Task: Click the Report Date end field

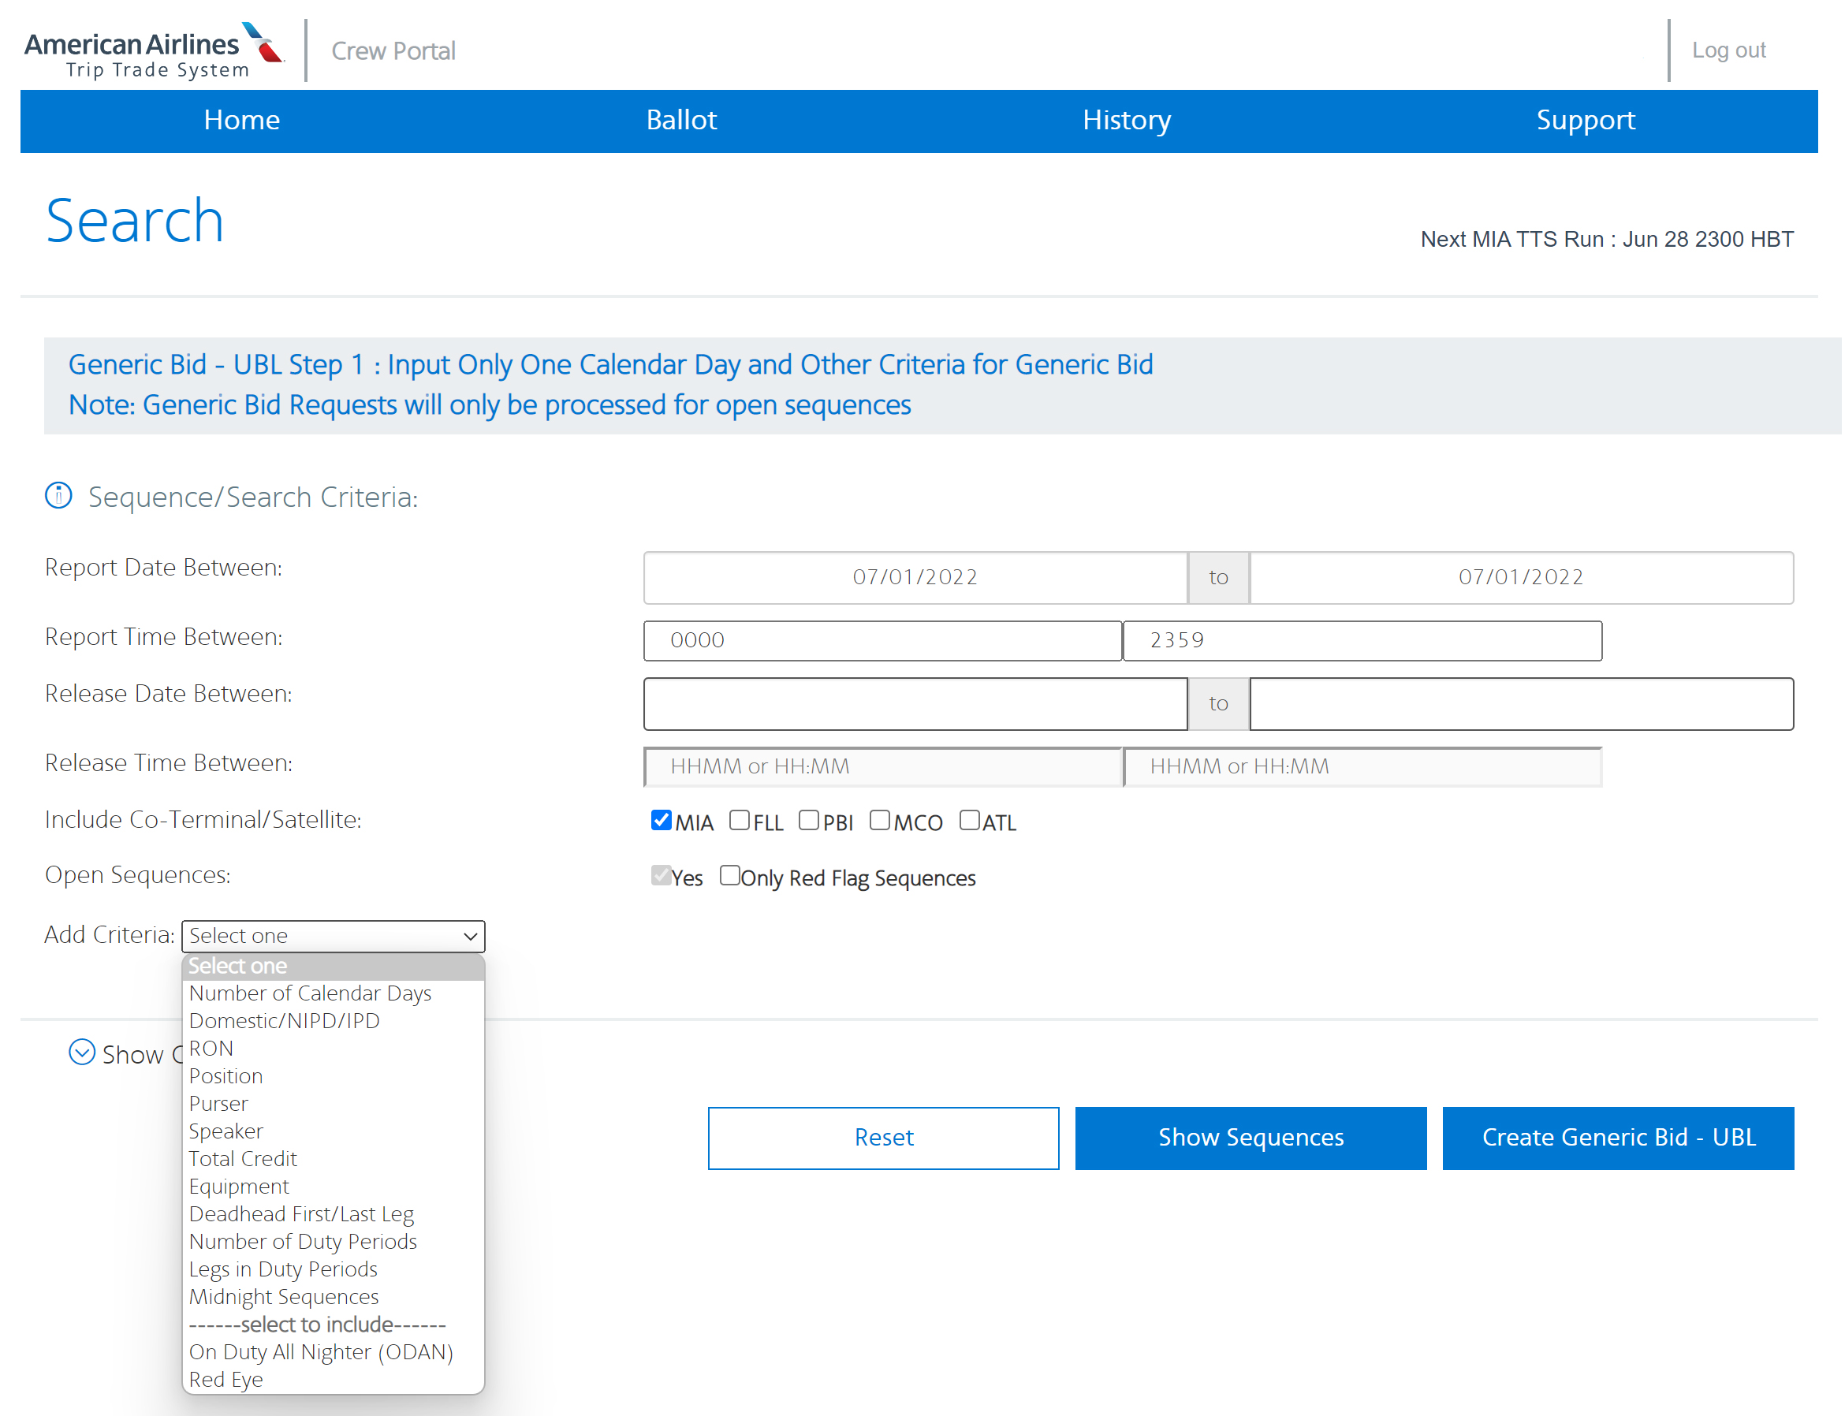Action: [x=1522, y=577]
